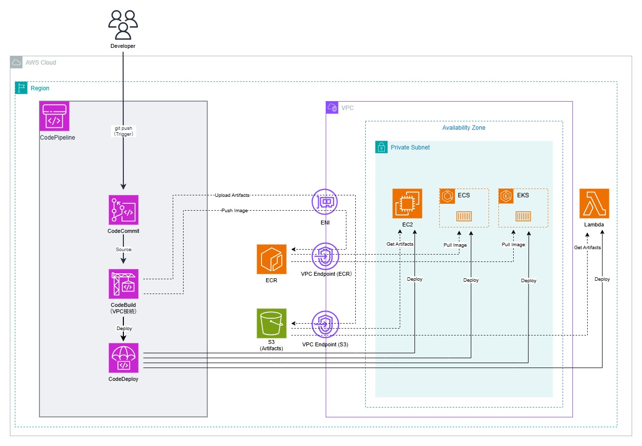Select the CodePipeline icon

(55, 116)
